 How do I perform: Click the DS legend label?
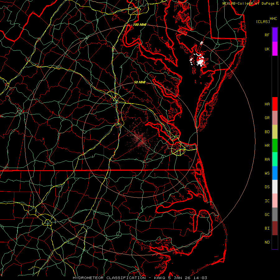pyautogui.click(x=267, y=187)
